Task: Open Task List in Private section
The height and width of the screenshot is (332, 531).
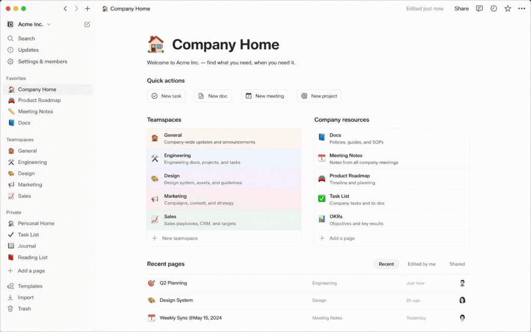Action: coord(47,234)
